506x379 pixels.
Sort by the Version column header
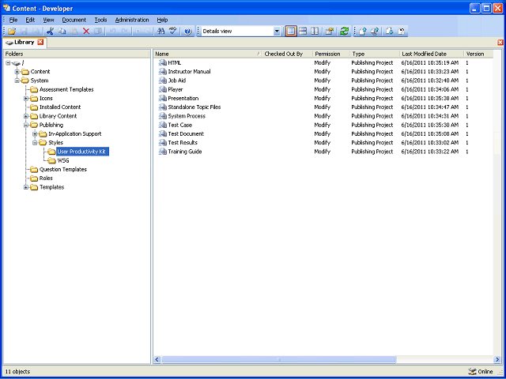pyautogui.click(x=478, y=54)
